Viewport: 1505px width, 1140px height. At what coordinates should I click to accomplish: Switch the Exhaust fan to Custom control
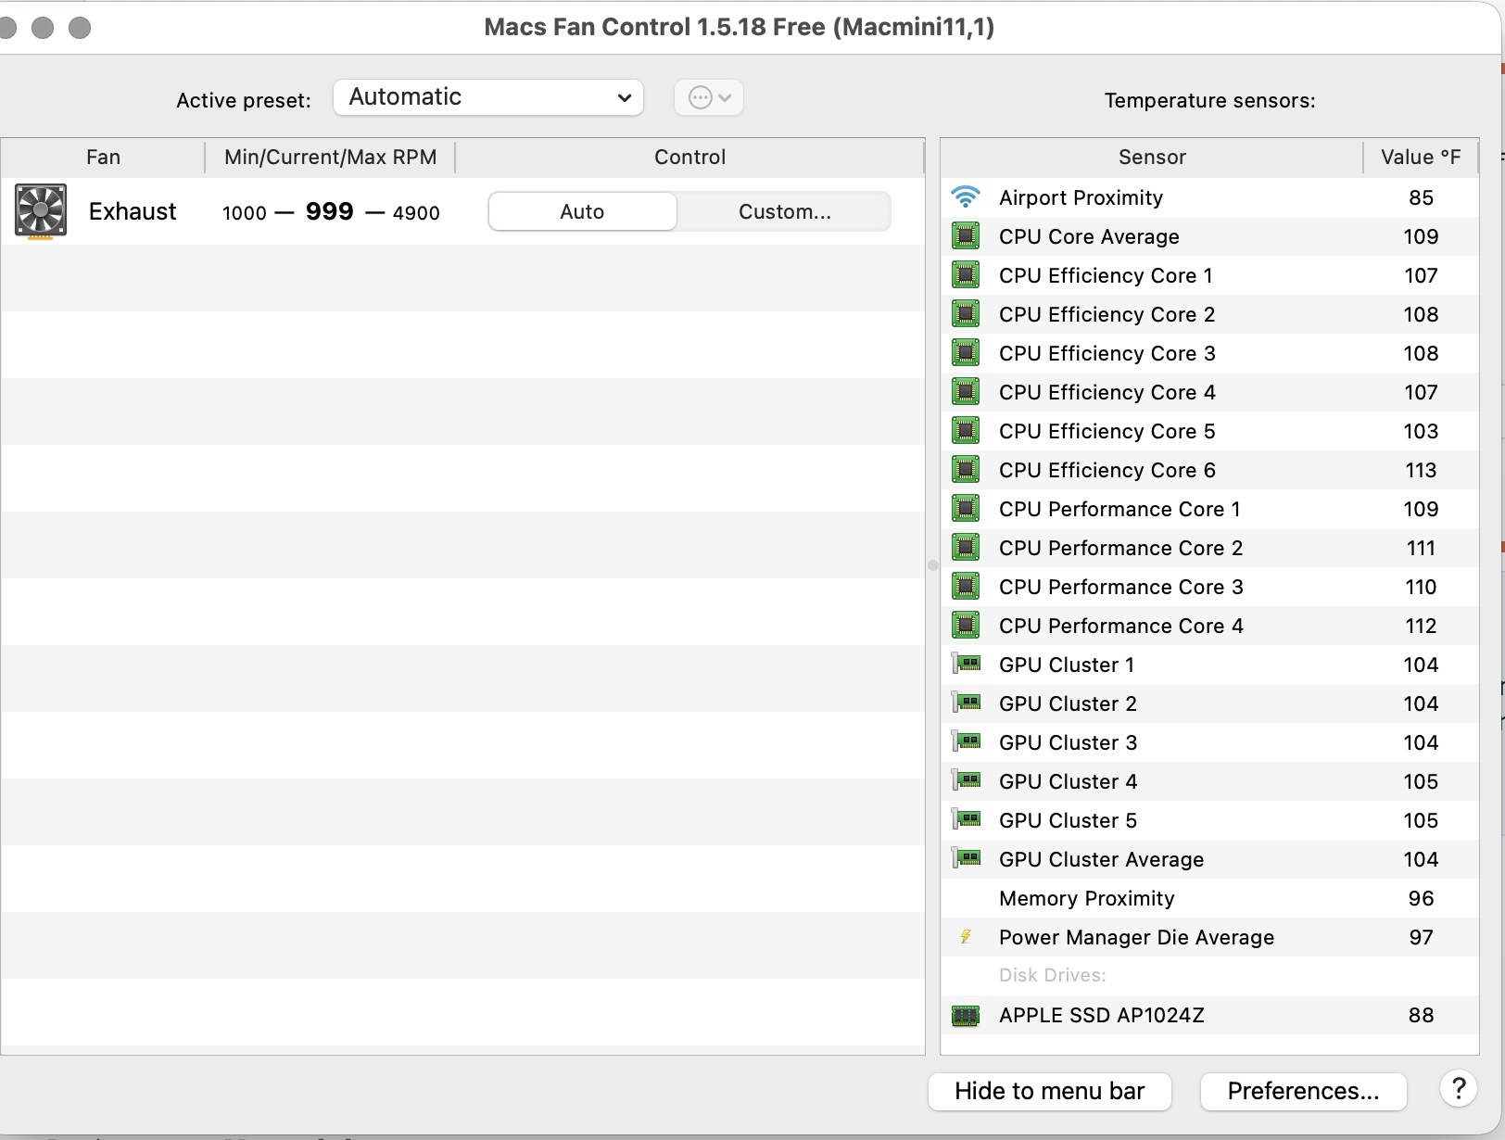[x=784, y=211]
